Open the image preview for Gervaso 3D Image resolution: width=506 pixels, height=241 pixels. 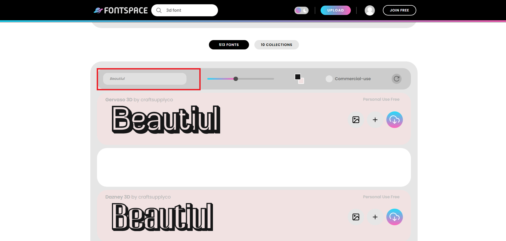tap(356, 120)
